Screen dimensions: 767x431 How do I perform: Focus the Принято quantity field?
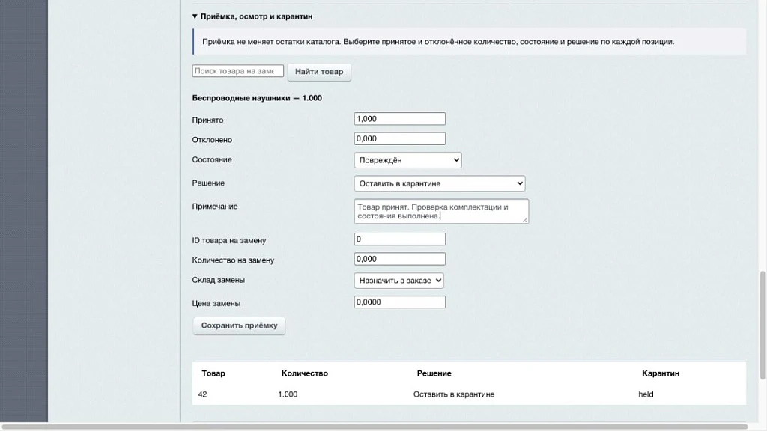tap(400, 119)
